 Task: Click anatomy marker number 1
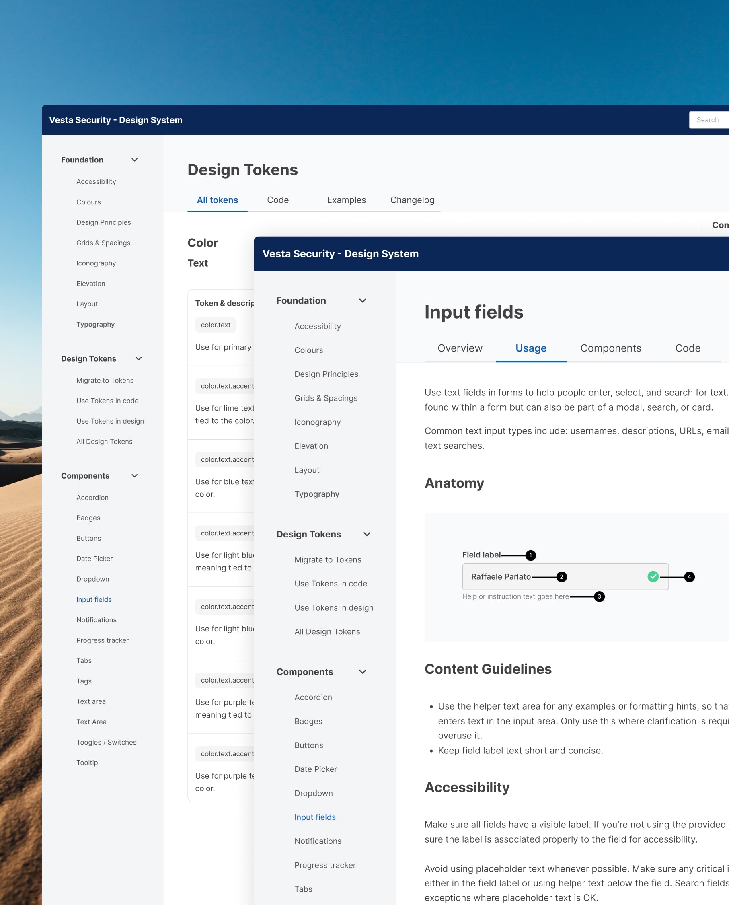click(x=530, y=555)
